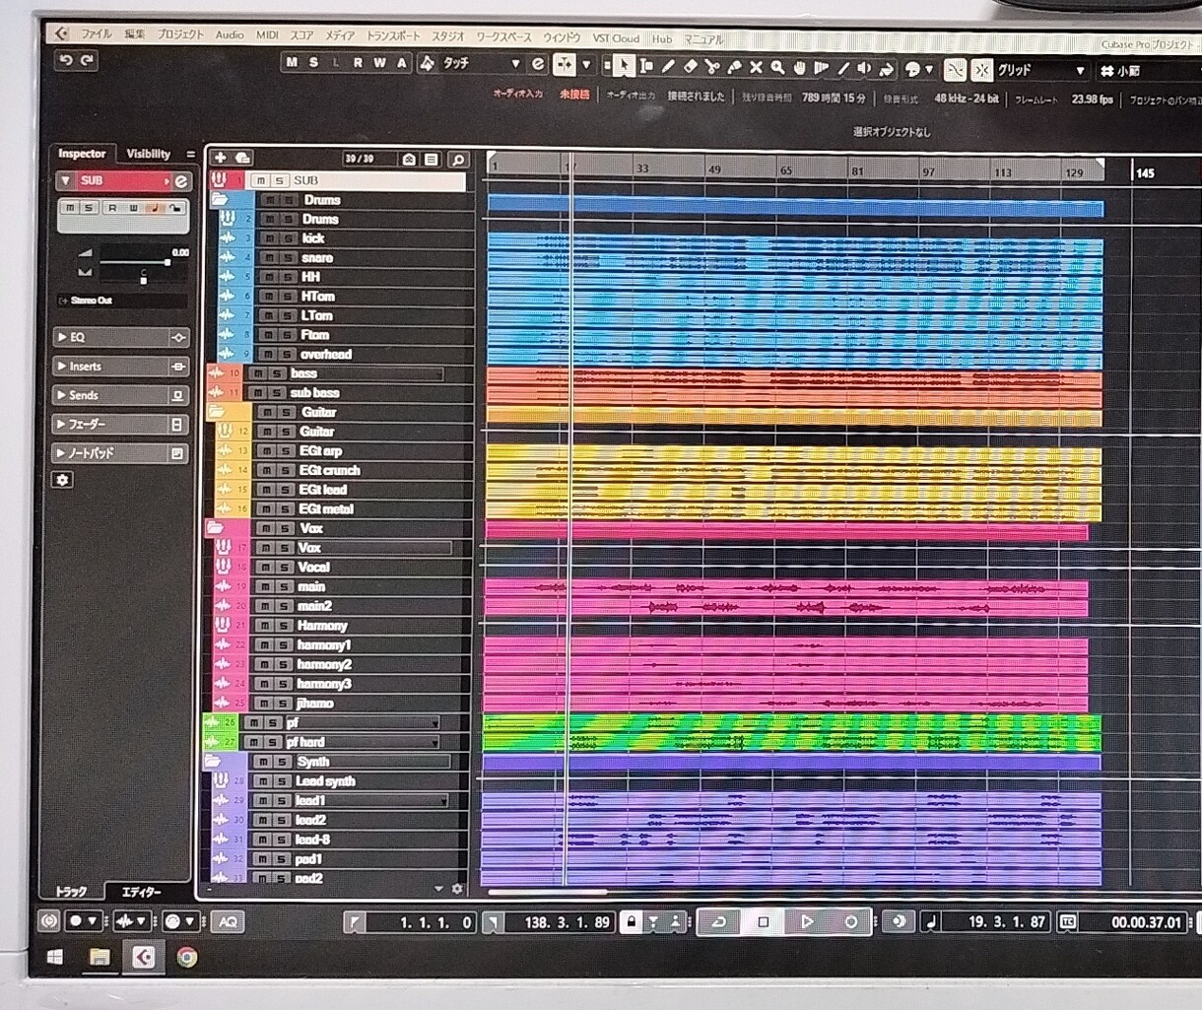
Task: Select the Split scissors tool
Action: click(x=711, y=67)
